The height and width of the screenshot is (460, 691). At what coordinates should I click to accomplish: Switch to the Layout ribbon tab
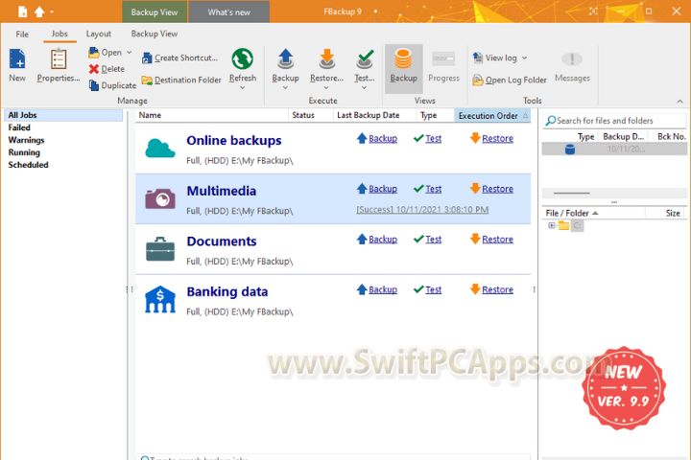click(98, 34)
